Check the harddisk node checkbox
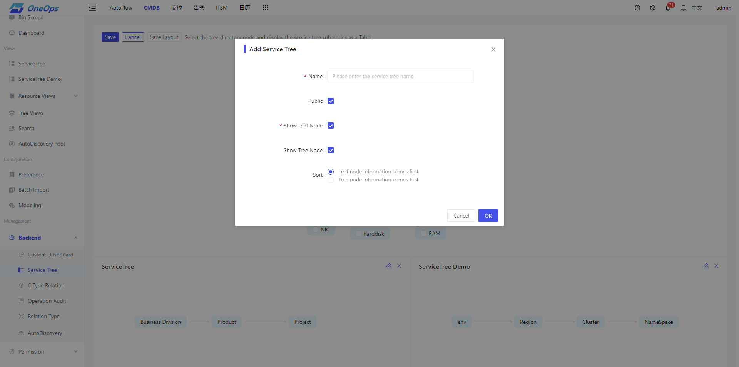This screenshot has width=739, height=367. [x=359, y=234]
